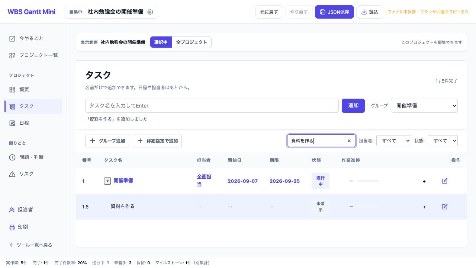Click the 開催準備 group name link
The image size is (476, 268).
(x=123, y=181)
